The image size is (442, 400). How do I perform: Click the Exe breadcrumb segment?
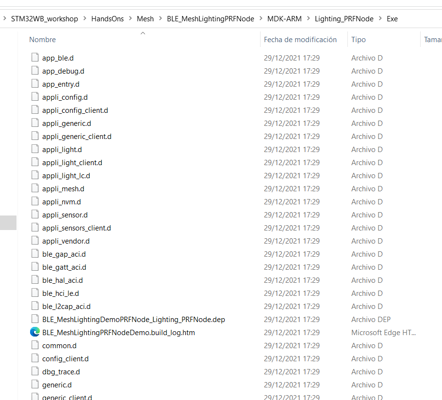[x=392, y=19]
